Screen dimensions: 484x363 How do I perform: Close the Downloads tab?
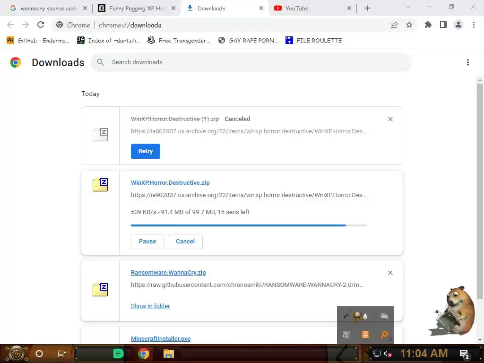point(261,9)
